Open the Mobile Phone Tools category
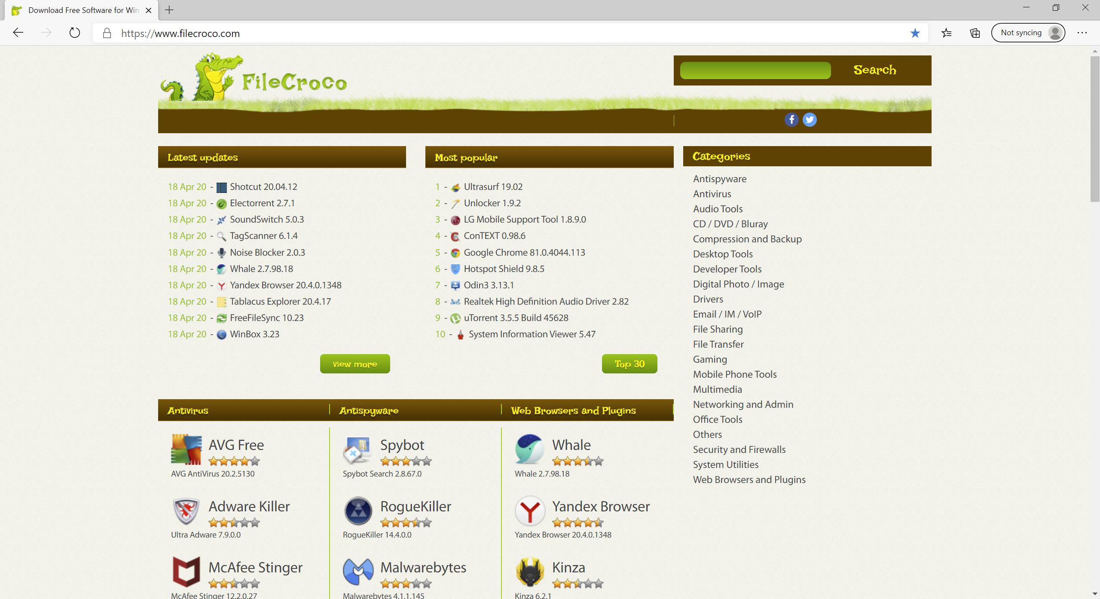 pos(735,374)
